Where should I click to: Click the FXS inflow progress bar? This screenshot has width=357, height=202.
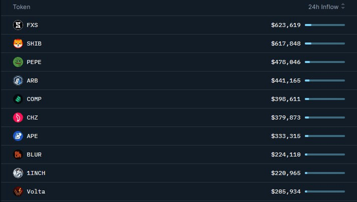324,25
